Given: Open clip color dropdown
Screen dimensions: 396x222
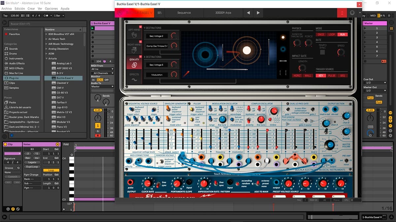Looking at the screenshot, I should [13, 153].
